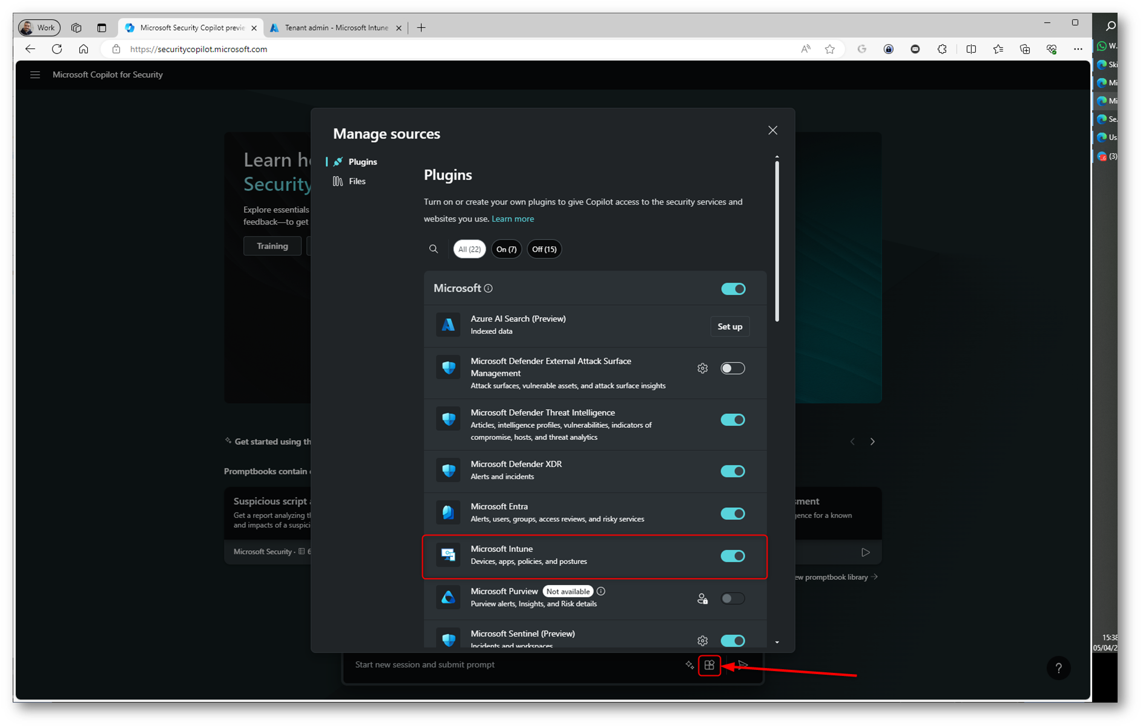The image size is (1143, 728).
Task: Open the hamburger navigation menu
Action: (35, 74)
